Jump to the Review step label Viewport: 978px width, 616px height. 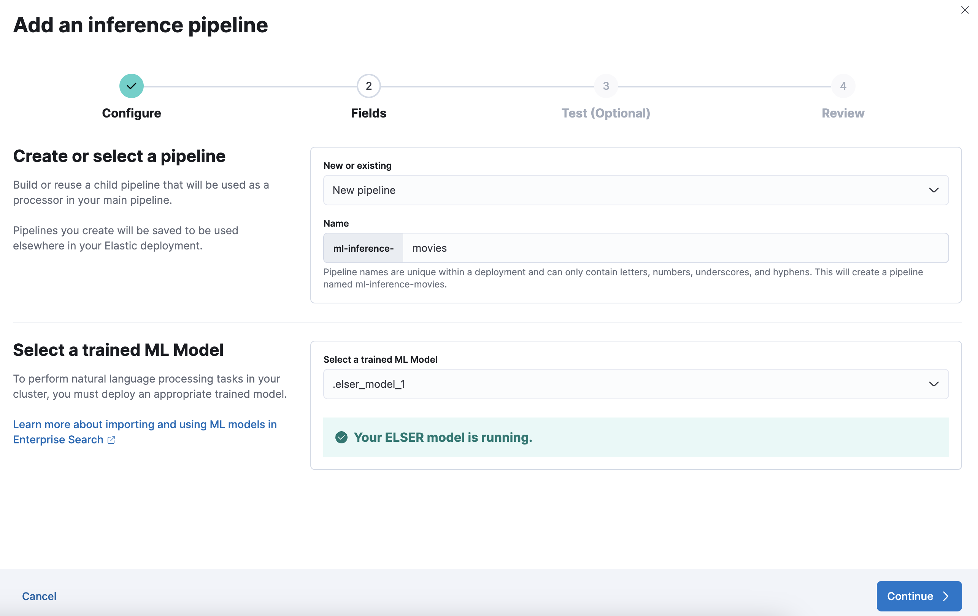point(843,113)
